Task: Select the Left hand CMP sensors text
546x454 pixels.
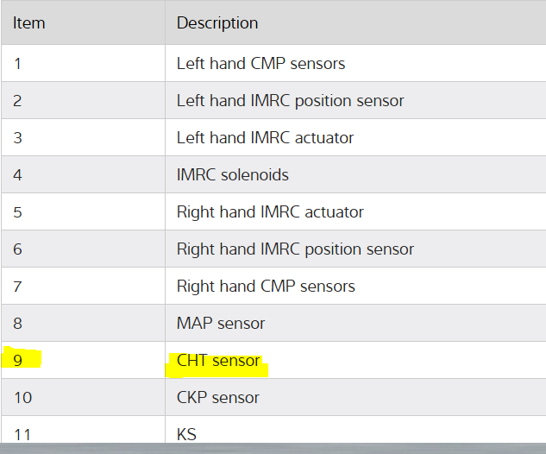Action: [260, 64]
